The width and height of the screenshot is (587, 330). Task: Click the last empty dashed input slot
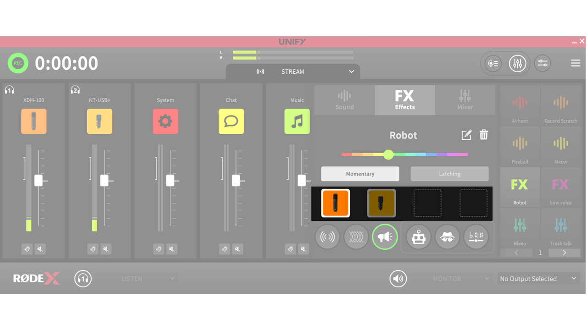coord(474,203)
